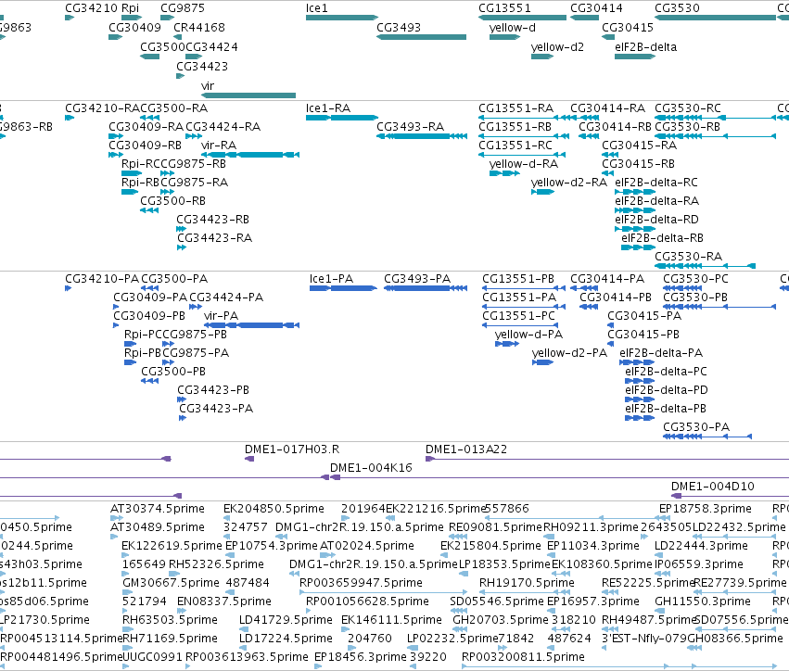Select the CG3500-RB transcript label
789x671 pixels.
[x=172, y=201]
